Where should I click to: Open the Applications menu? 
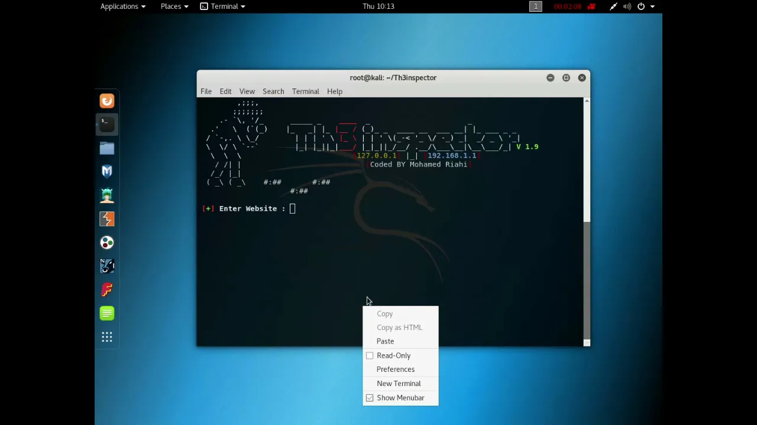[122, 6]
